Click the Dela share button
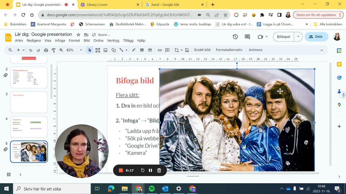Image resolution: width=346 pixels, height=194 pixels. 316,37
